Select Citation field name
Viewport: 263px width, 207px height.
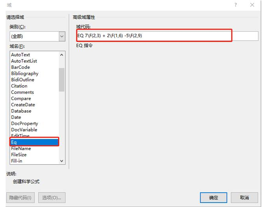tap(19, 86)
